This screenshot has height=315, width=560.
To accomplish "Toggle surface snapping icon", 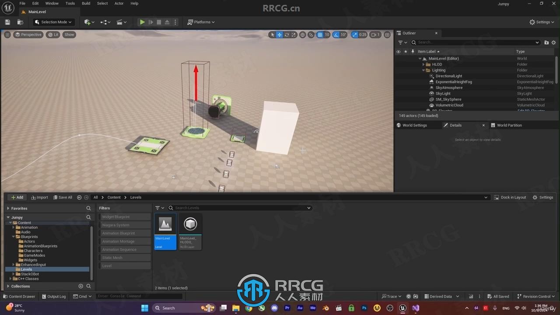I will coord(311,35).
